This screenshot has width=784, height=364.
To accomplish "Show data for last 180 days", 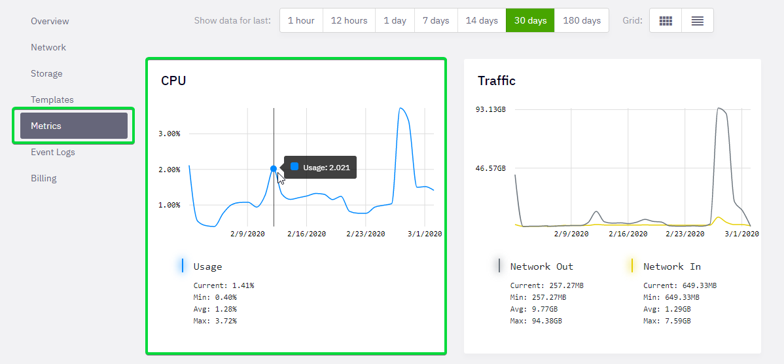I will click(582, 20).
